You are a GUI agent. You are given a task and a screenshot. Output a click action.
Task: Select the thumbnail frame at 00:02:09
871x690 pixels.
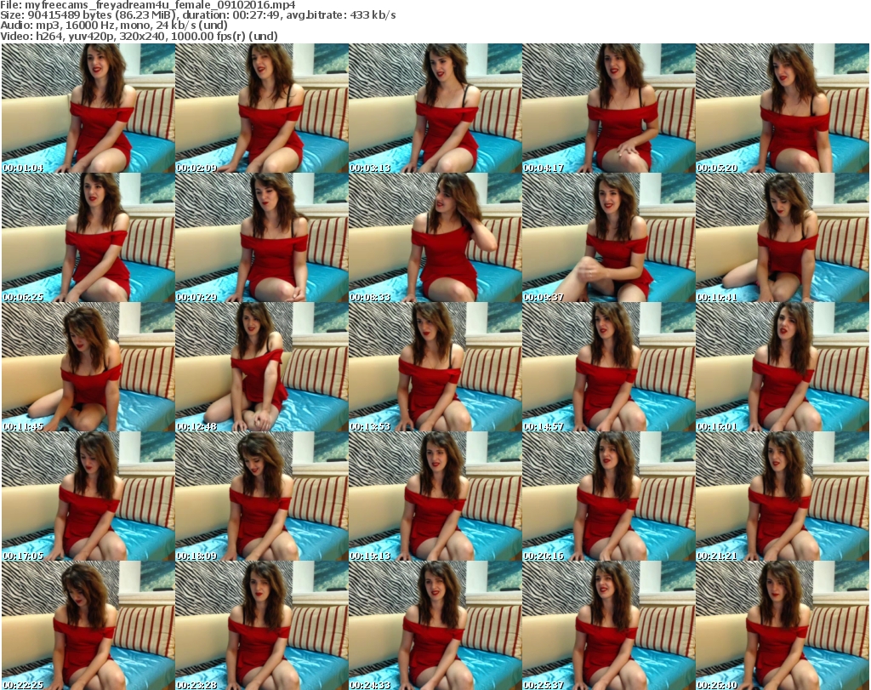pos(262,108)
